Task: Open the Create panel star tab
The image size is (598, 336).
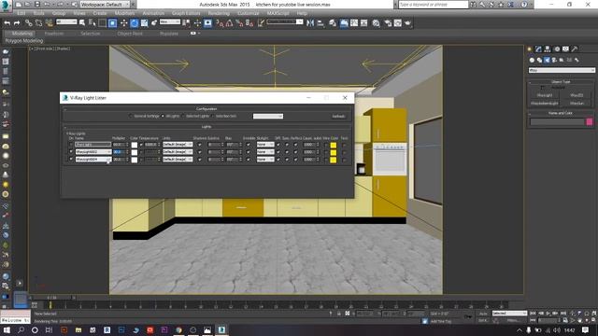Action: (530, 49)
